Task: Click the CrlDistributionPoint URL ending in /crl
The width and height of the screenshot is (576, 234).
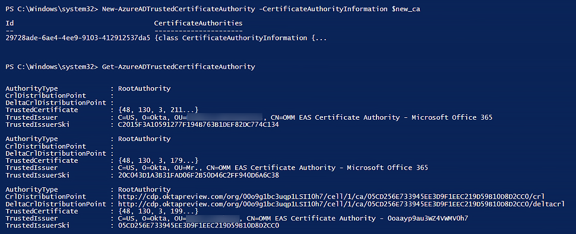Action: pos(331,197)
